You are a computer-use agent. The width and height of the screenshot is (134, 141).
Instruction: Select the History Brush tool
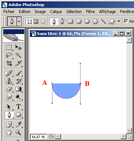[x=18, y=81]
